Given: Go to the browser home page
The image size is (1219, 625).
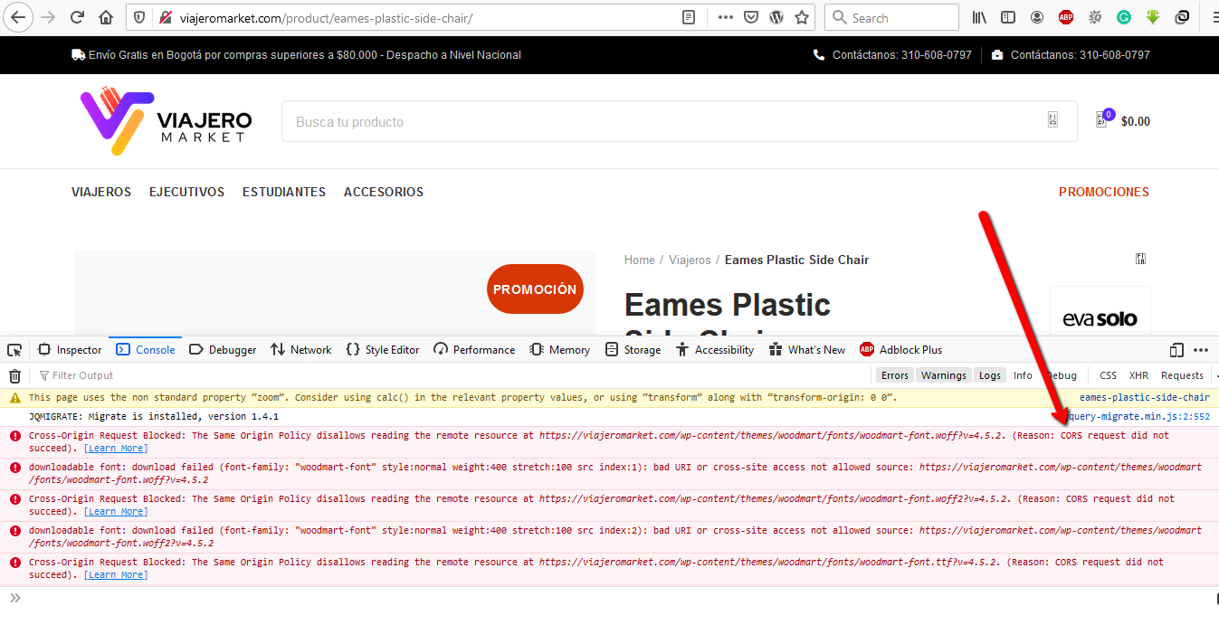Looking at the screenshot, I should pyautogui.click(x=106, y=17).
